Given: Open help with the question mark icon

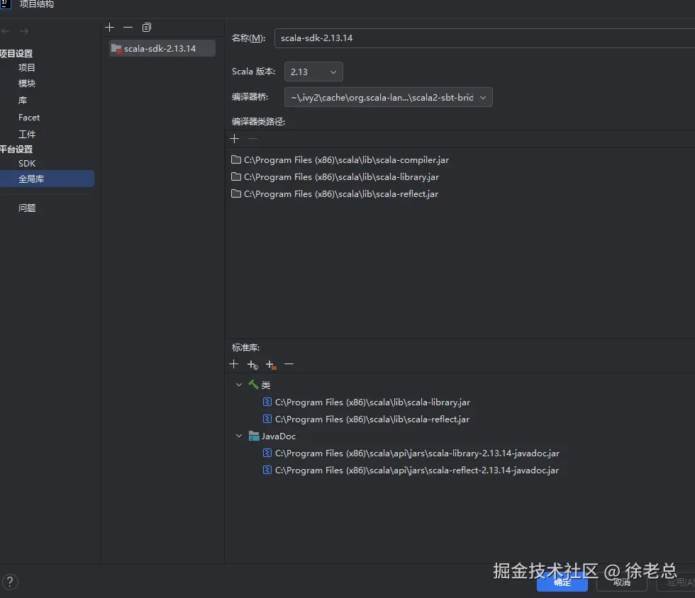Looking at the screenshot, I should tap(10, 582).
